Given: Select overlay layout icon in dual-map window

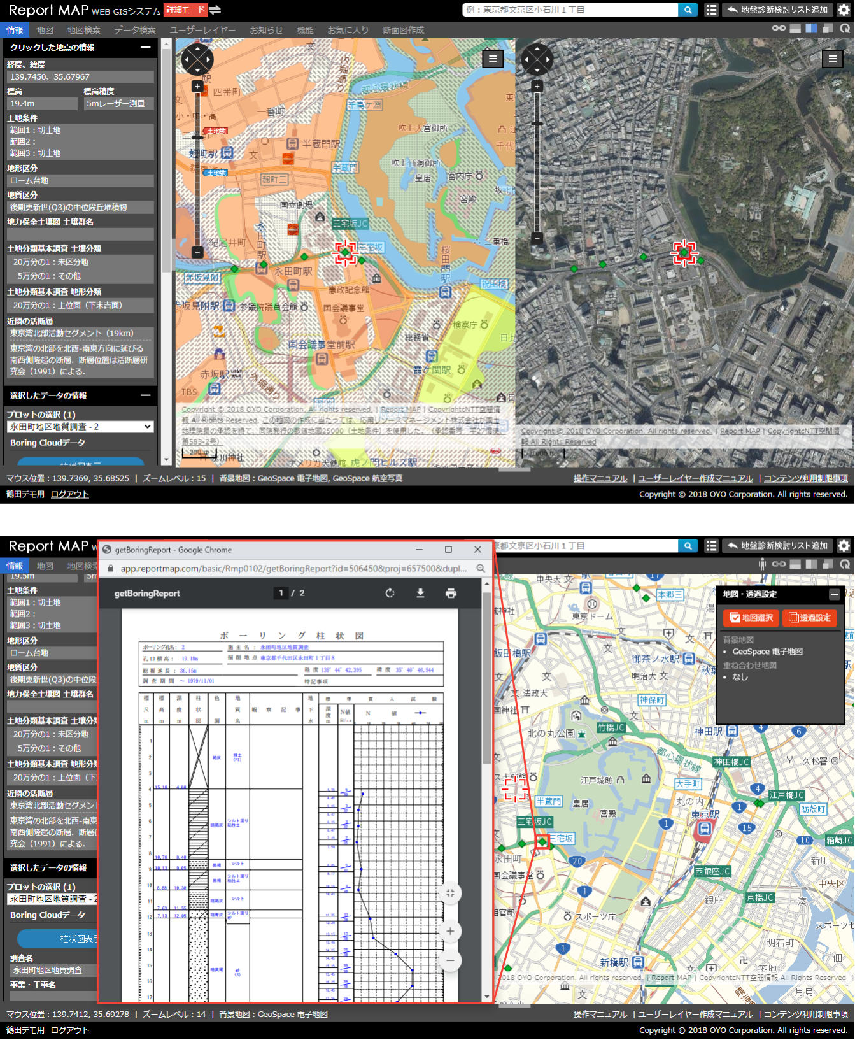Looking at the screenshot, I should 828,28.
